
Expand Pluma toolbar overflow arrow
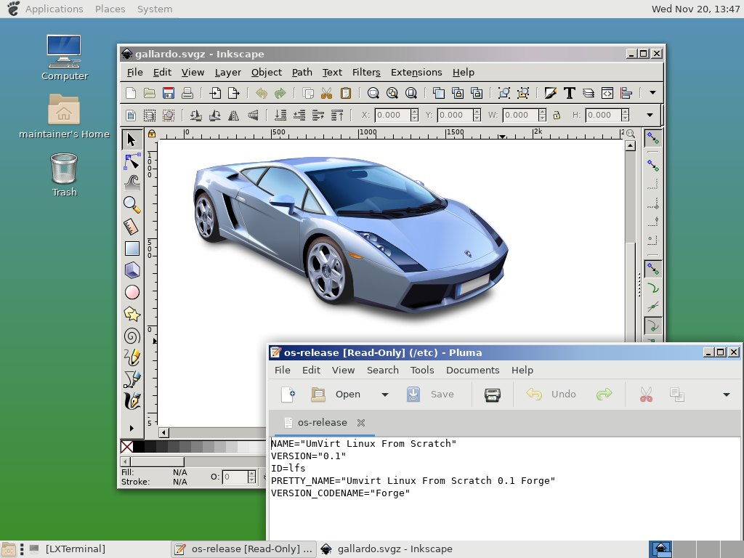coord(726,395)
